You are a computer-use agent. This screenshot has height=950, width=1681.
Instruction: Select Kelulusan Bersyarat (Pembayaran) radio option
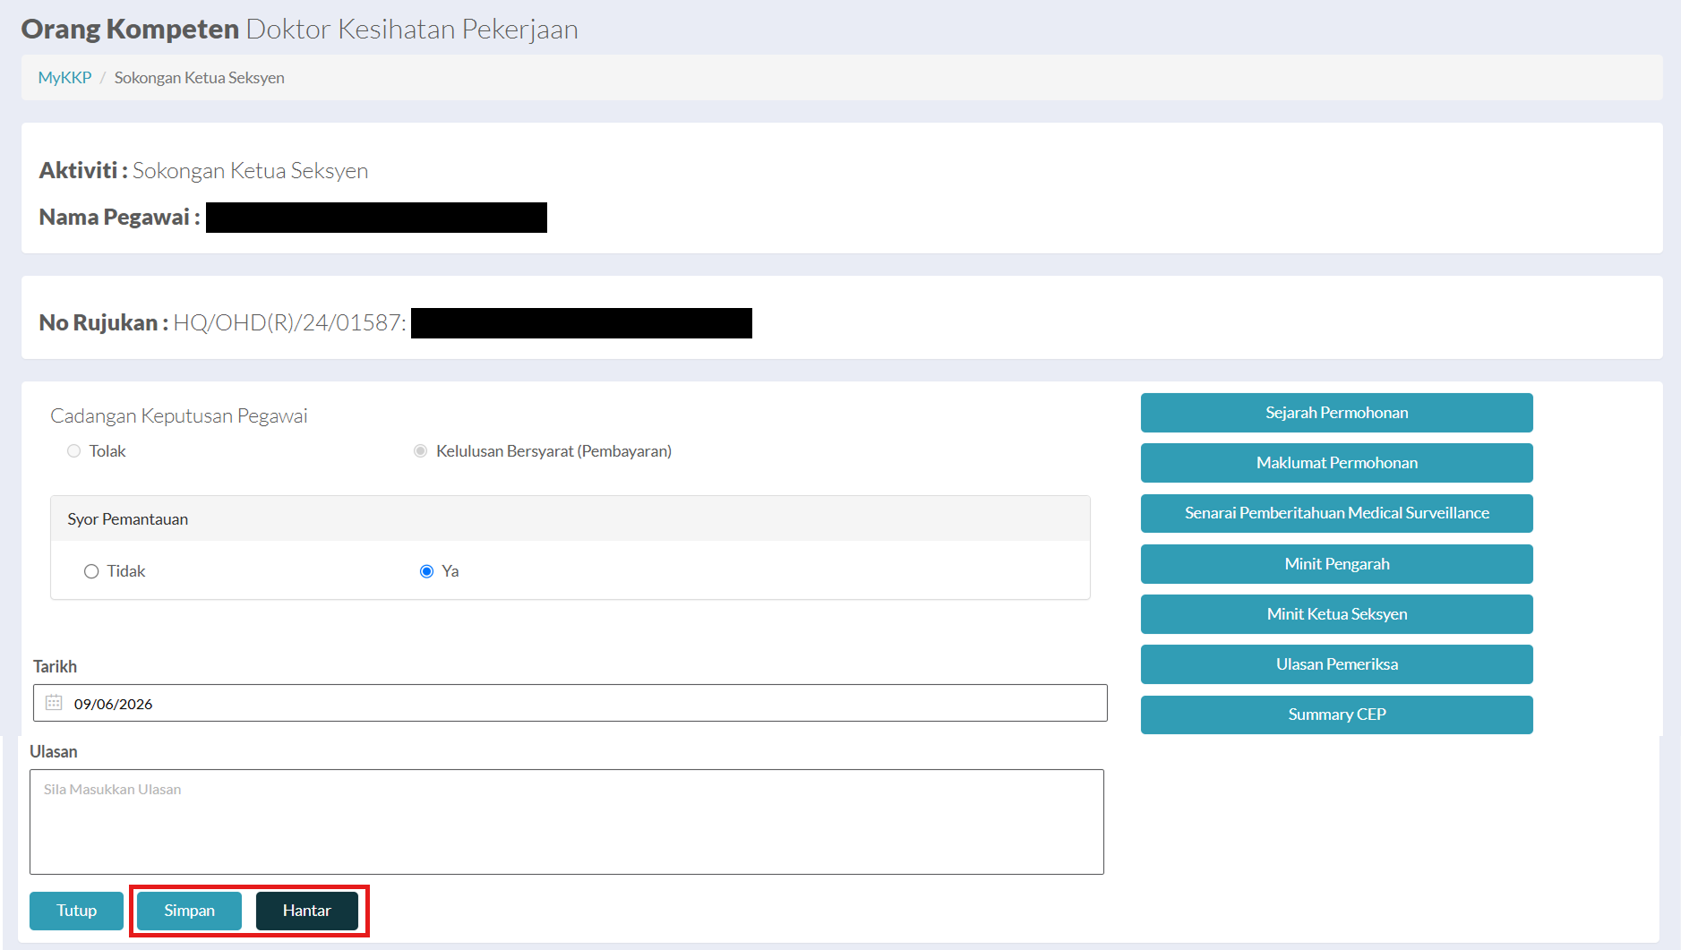[x=420, y=451]
